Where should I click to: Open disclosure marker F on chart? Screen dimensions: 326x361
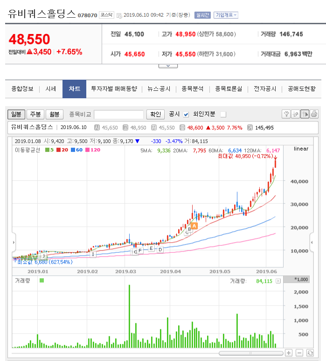140,250
